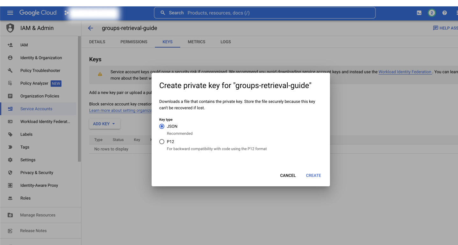Switch to the METRICS tab
This screenshot has height=245, width=458.
[197, 42]
